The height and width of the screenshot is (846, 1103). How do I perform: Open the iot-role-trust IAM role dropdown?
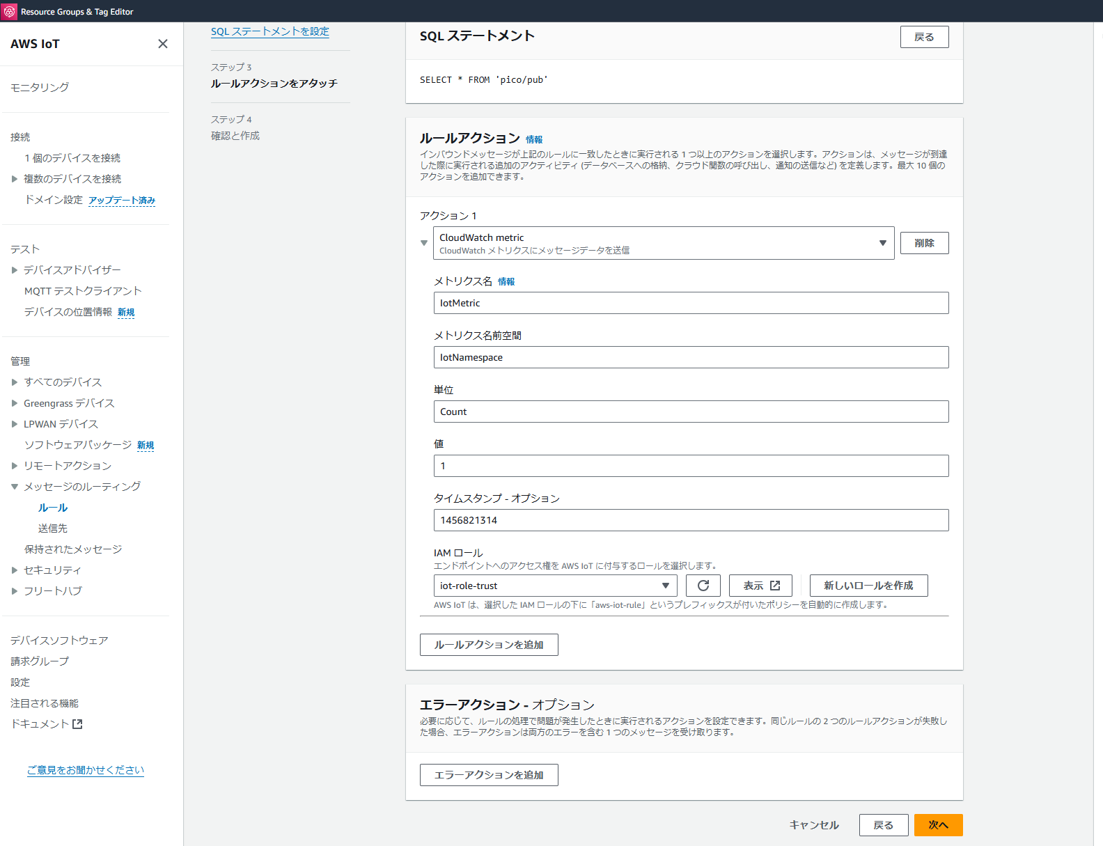pos(555,586)
